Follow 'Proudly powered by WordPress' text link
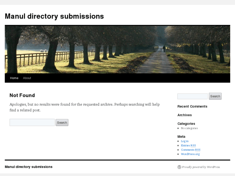The height and width of the screenshot is (176, 235). click(201, 167)
